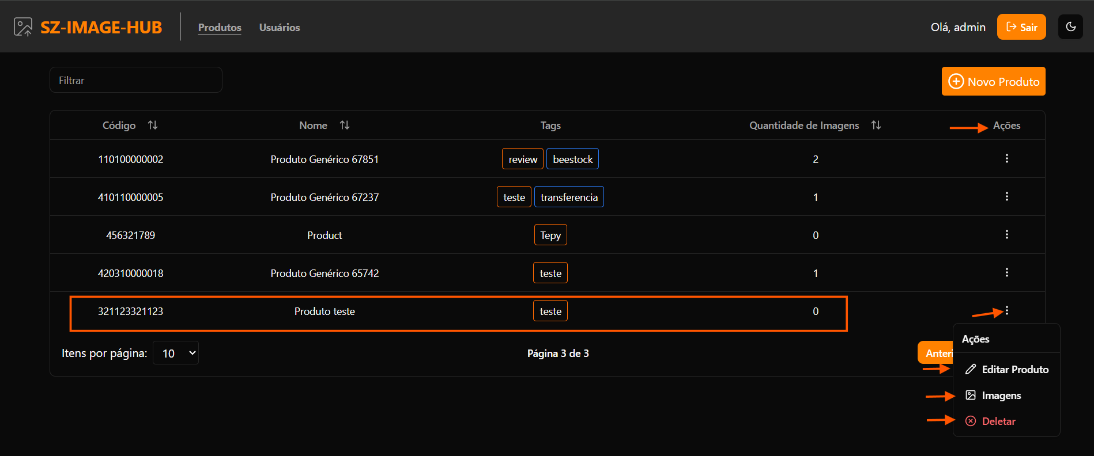Sort table by Código column
This screenshot has height=456, width=1094.
153,126
